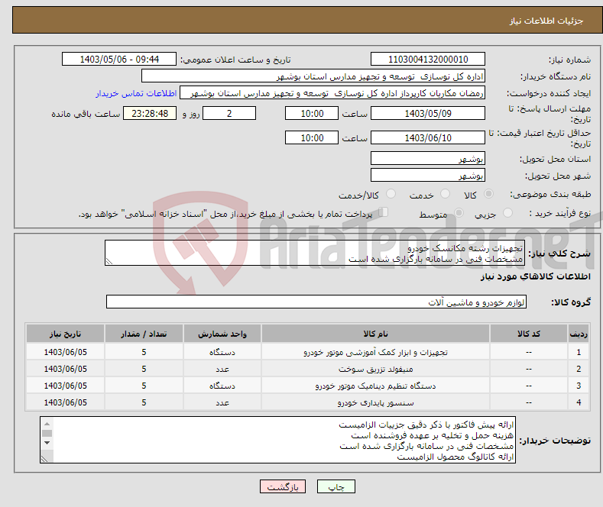Open the اطلاعات تماس خریدار link
The image size is (603, 507).
point(136,93)
